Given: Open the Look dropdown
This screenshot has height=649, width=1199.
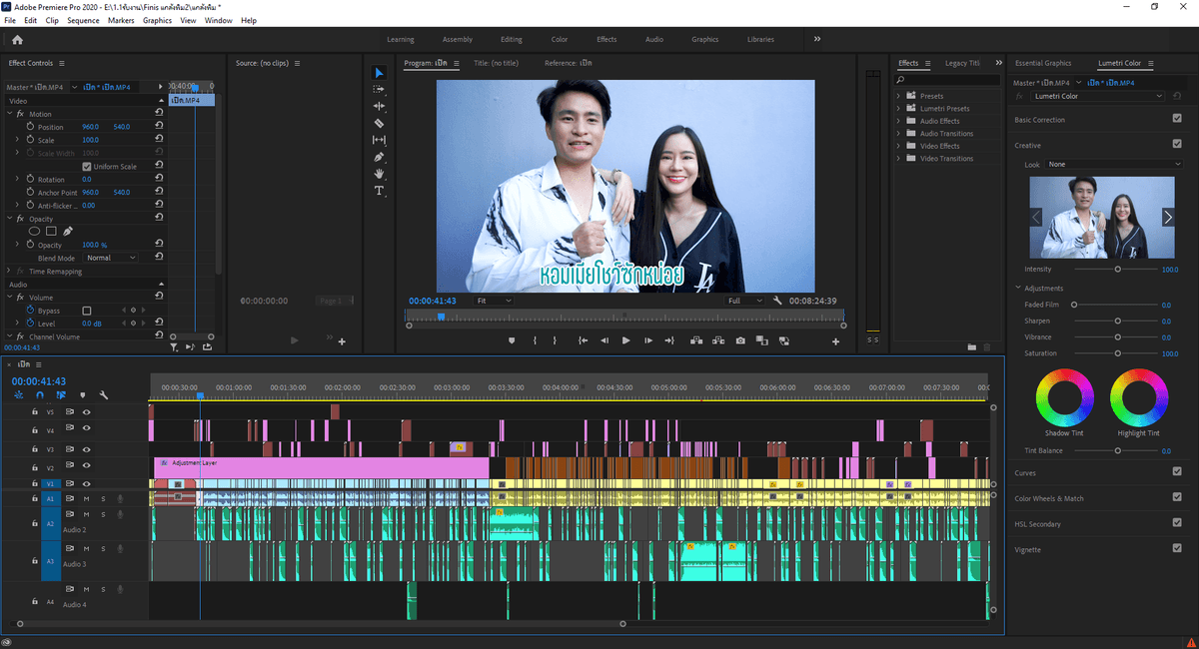Looking at the screenshot, I should pyautogui.click(x=1114, y=164).
